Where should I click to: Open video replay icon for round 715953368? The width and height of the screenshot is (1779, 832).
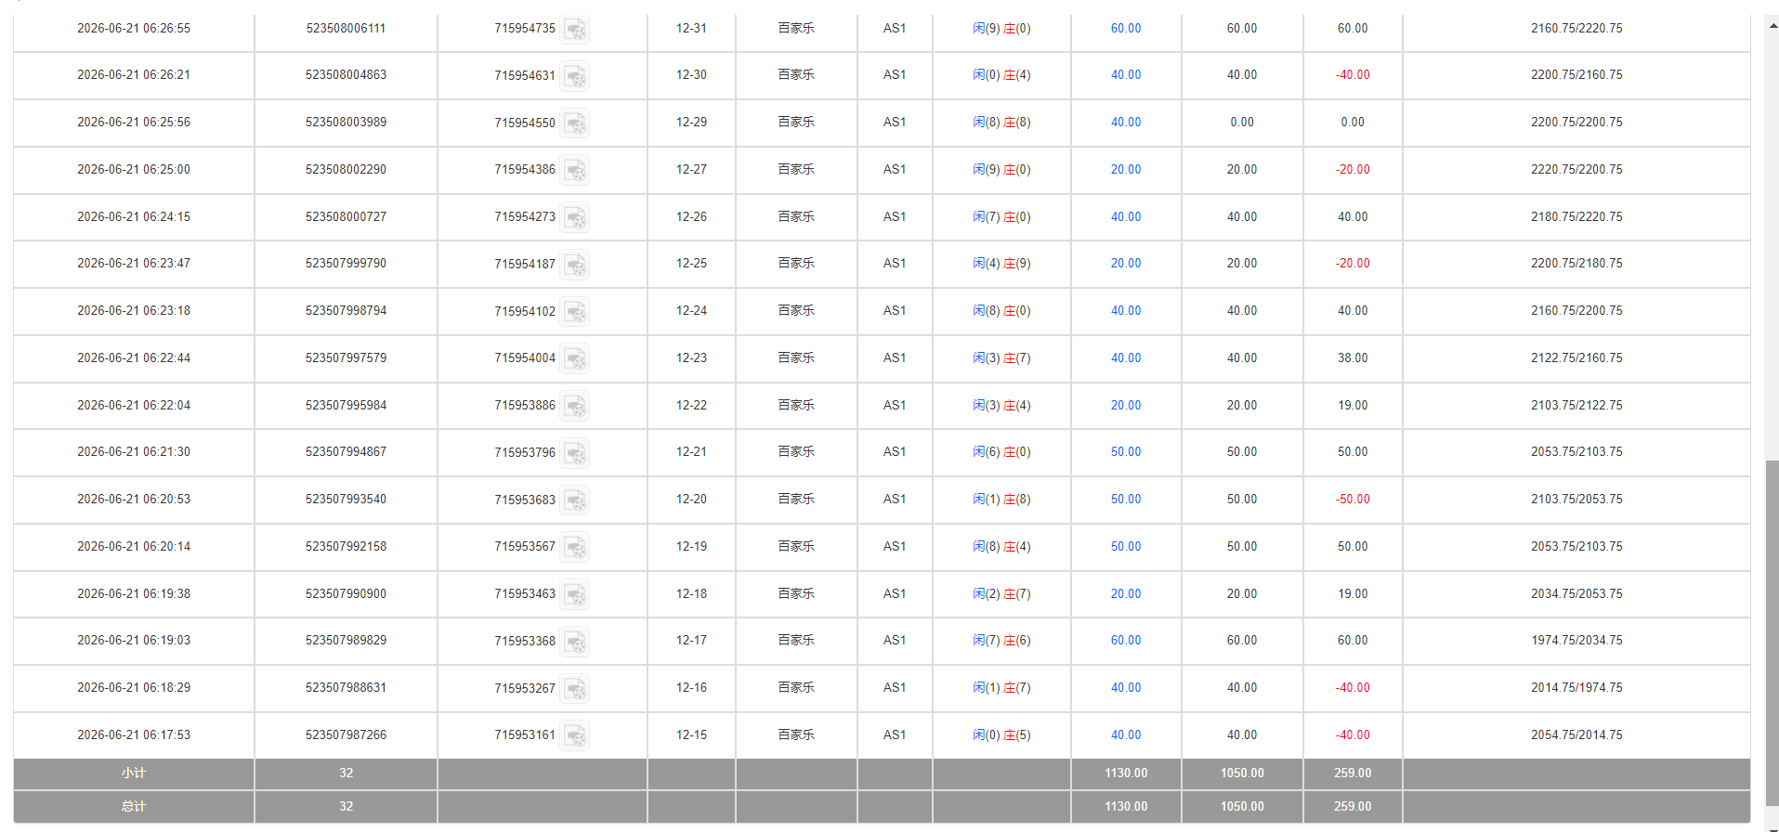coord(575,642)
